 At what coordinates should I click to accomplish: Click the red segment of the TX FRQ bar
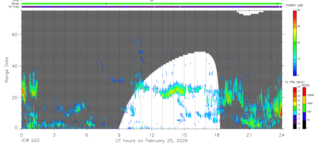coord(295,90)
